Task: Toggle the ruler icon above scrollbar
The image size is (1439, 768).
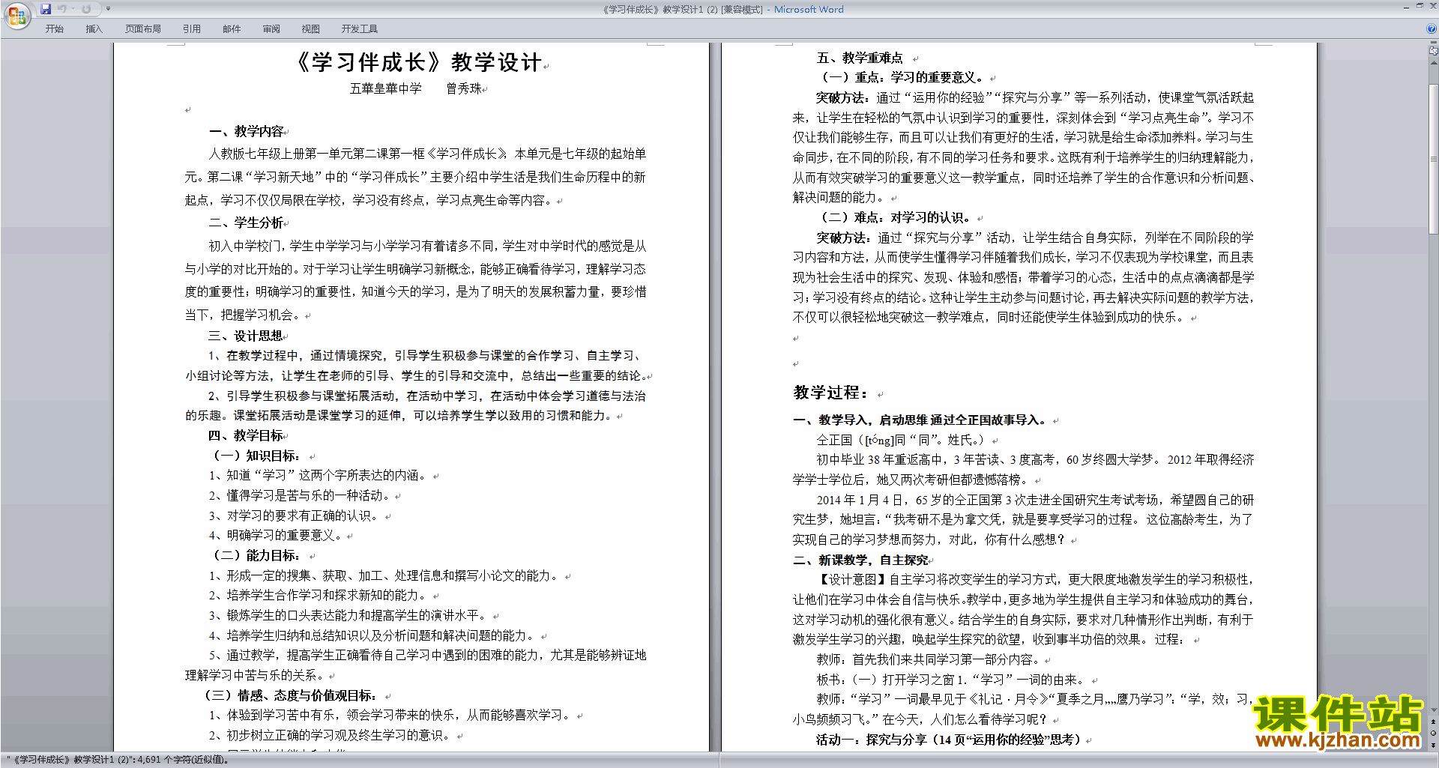Action: click(x=1434, y=51)
